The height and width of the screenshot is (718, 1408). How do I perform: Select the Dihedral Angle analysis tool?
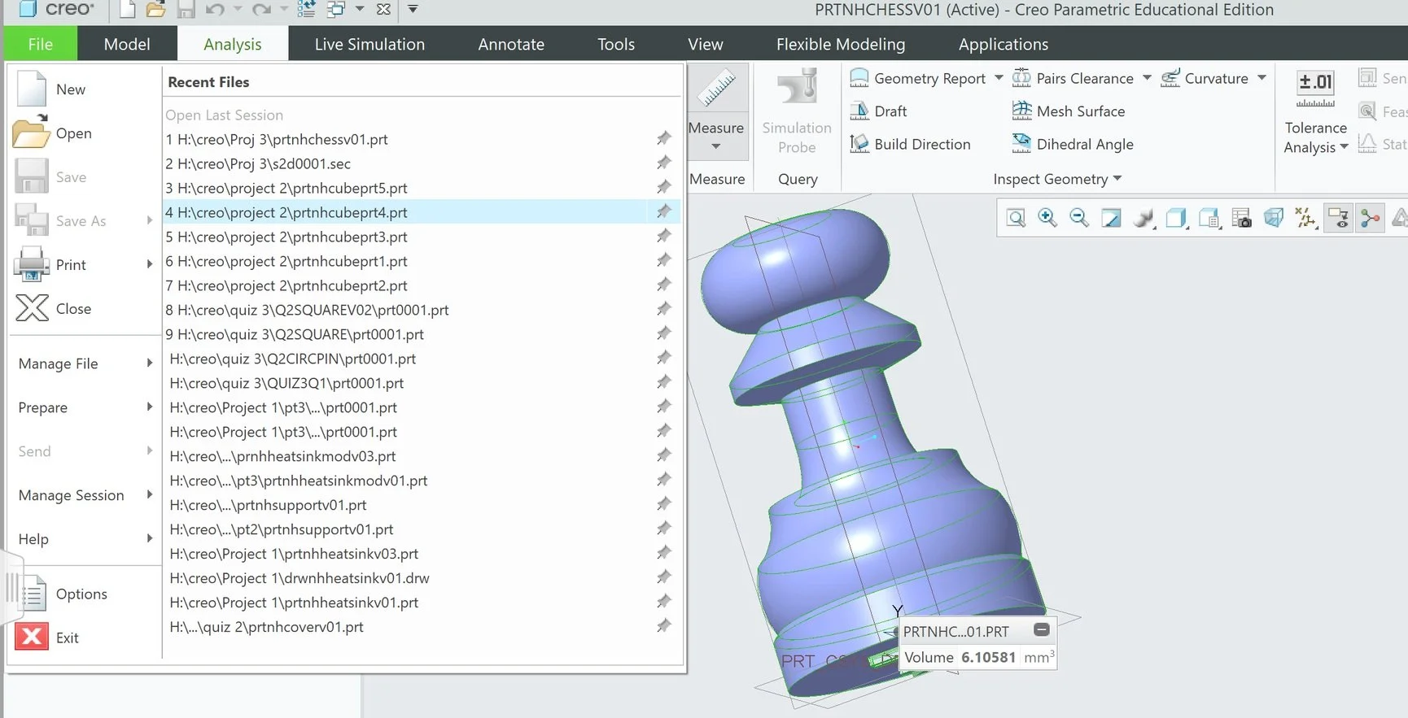tap(1072, 144)
